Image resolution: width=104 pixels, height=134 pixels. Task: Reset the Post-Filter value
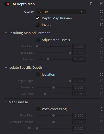101,115
